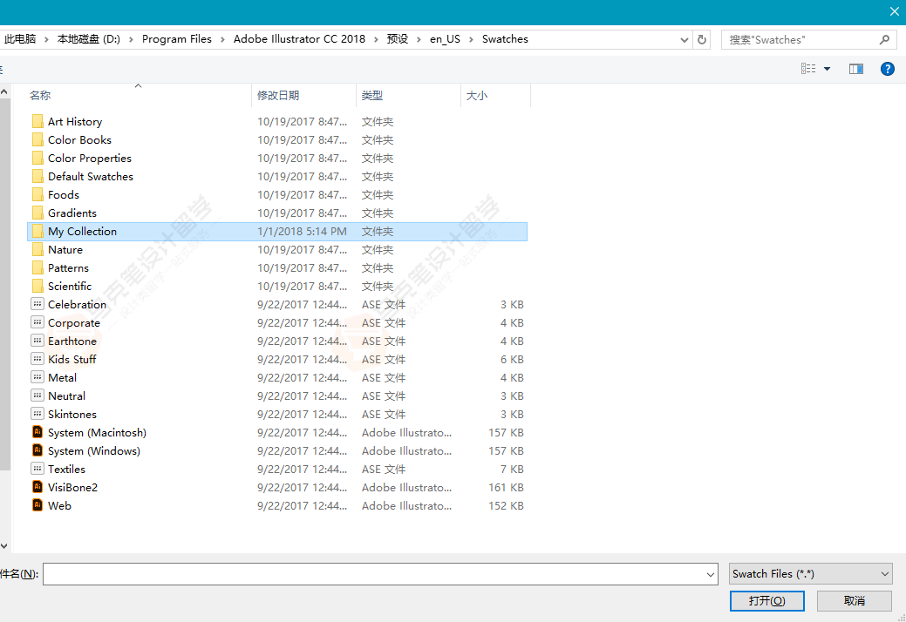Click the Patterns folder icon
This screenshot has width=906, height=622.
click(x=37, y=267)
